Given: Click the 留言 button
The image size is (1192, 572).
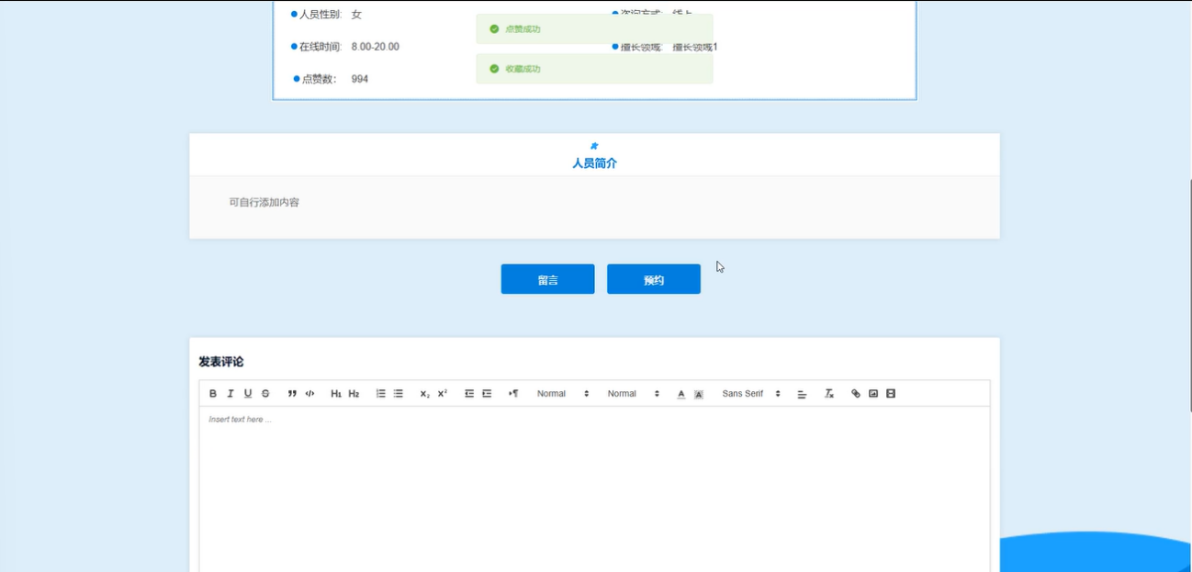Looking at the screenshot, I should (547, 279).
